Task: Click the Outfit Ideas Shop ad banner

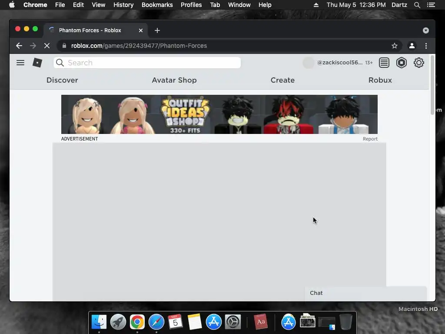Action: coord(219,114)
